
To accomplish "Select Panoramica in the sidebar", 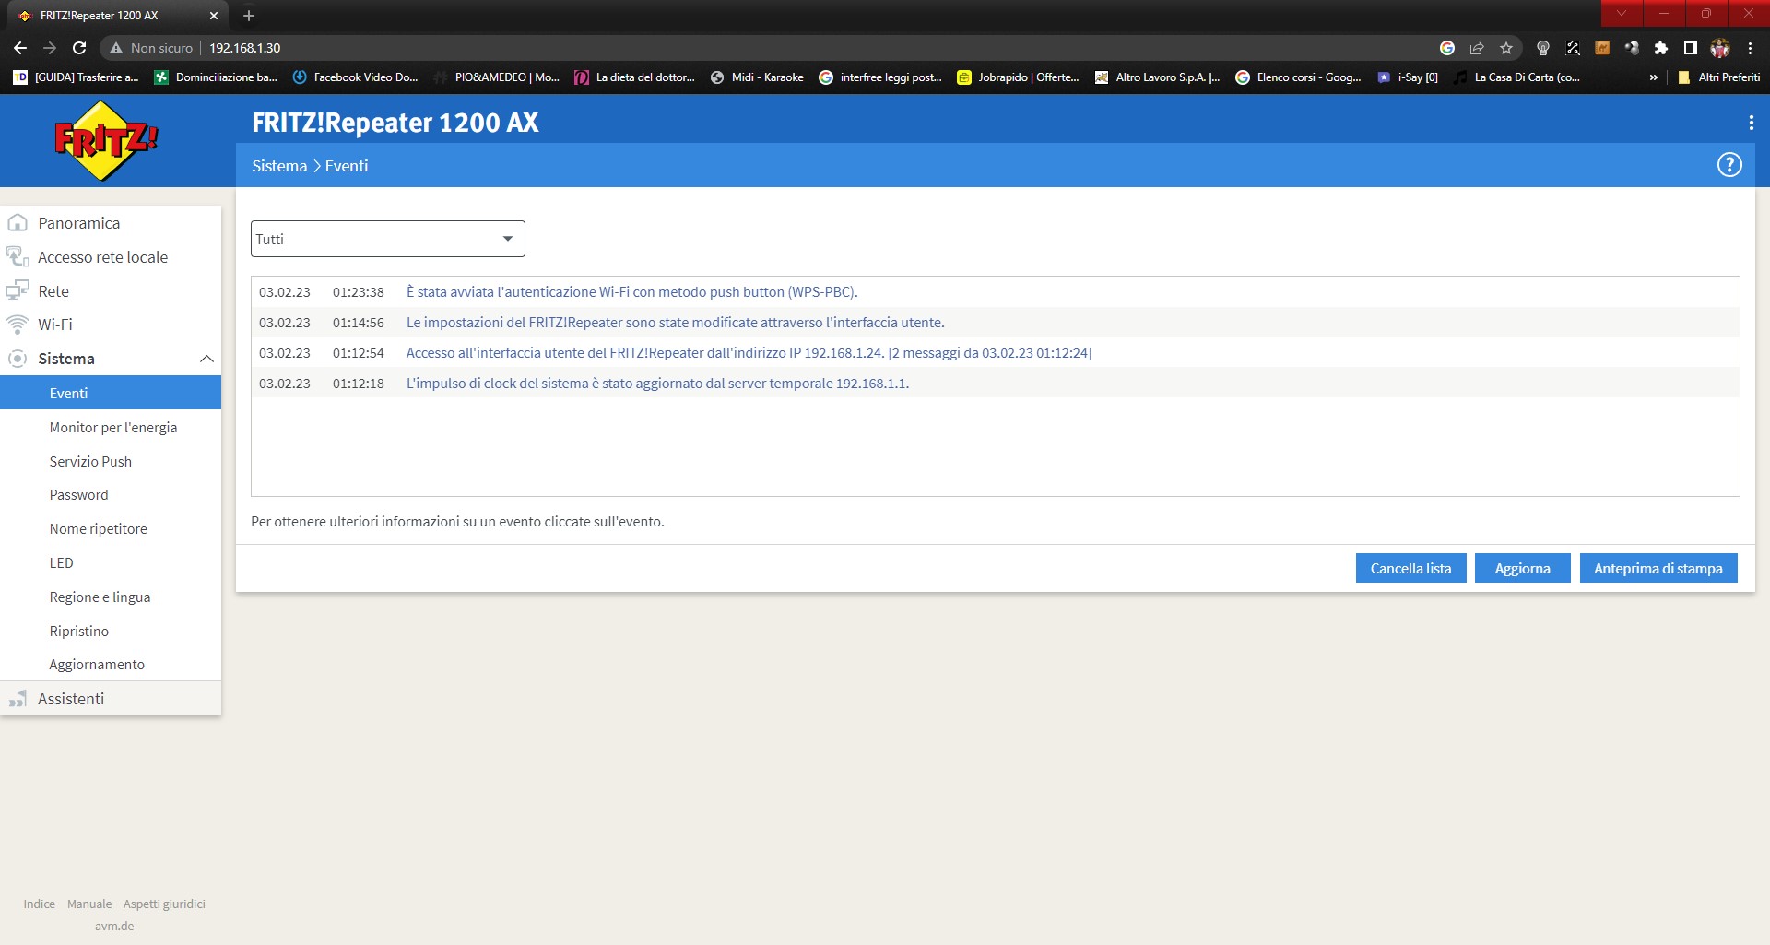I will tap(79, 223).
